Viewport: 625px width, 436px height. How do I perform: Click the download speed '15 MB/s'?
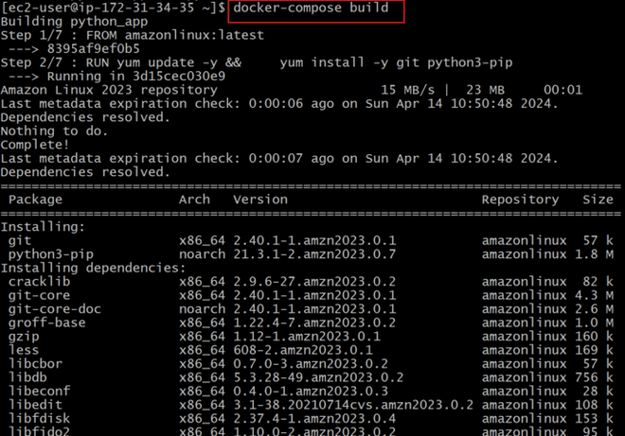tap(407, 90)
